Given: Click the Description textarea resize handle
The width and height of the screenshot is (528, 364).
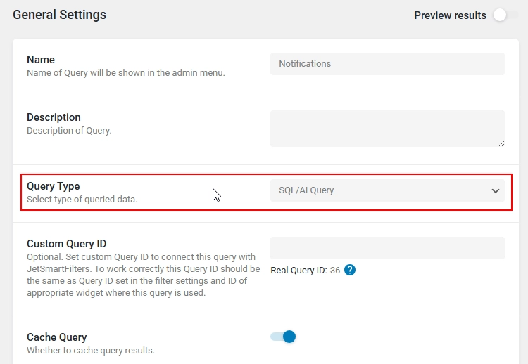Looking at the screenshot, I should tap(501, 143).
